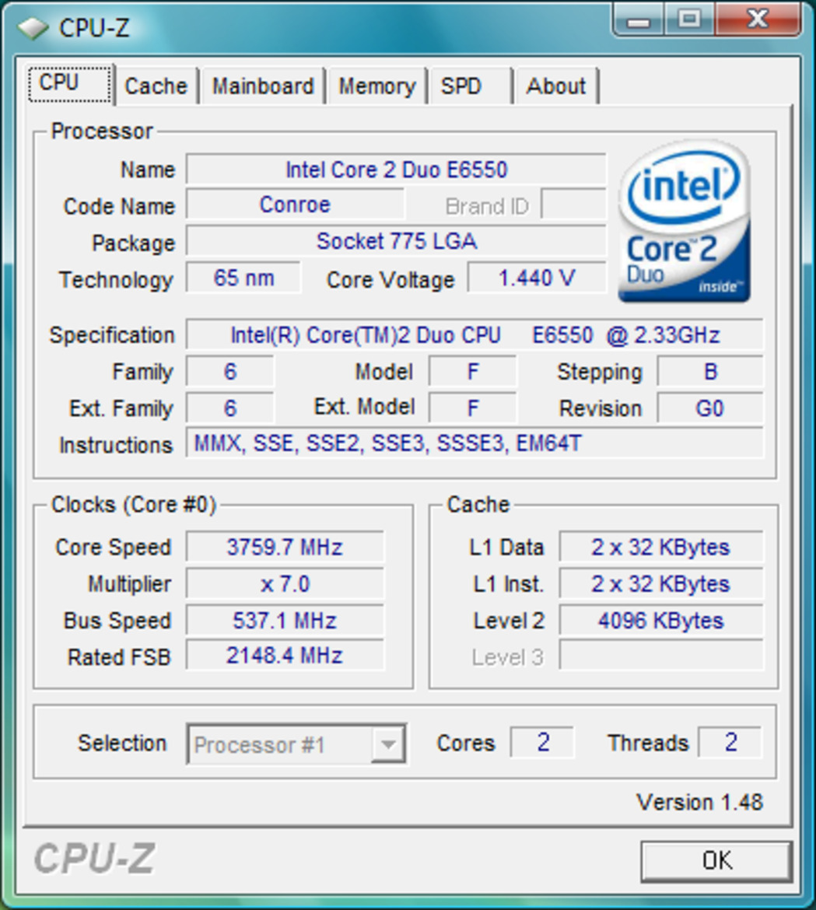Click the L1 Inst. cache value
Screen dimensions: 816x910
click(661, 583)
